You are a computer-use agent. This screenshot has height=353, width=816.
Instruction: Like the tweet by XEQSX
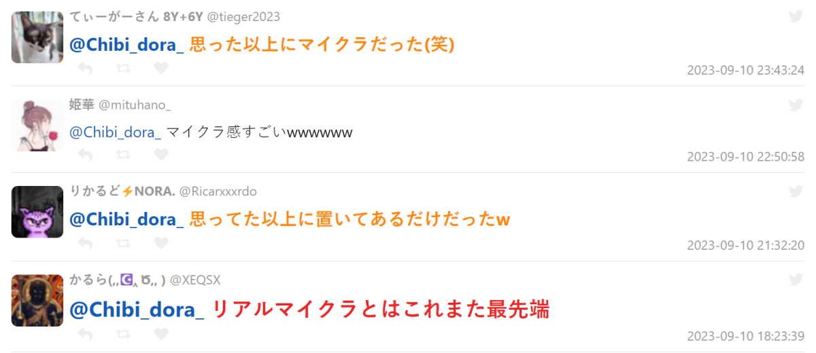tap(160, 334)
